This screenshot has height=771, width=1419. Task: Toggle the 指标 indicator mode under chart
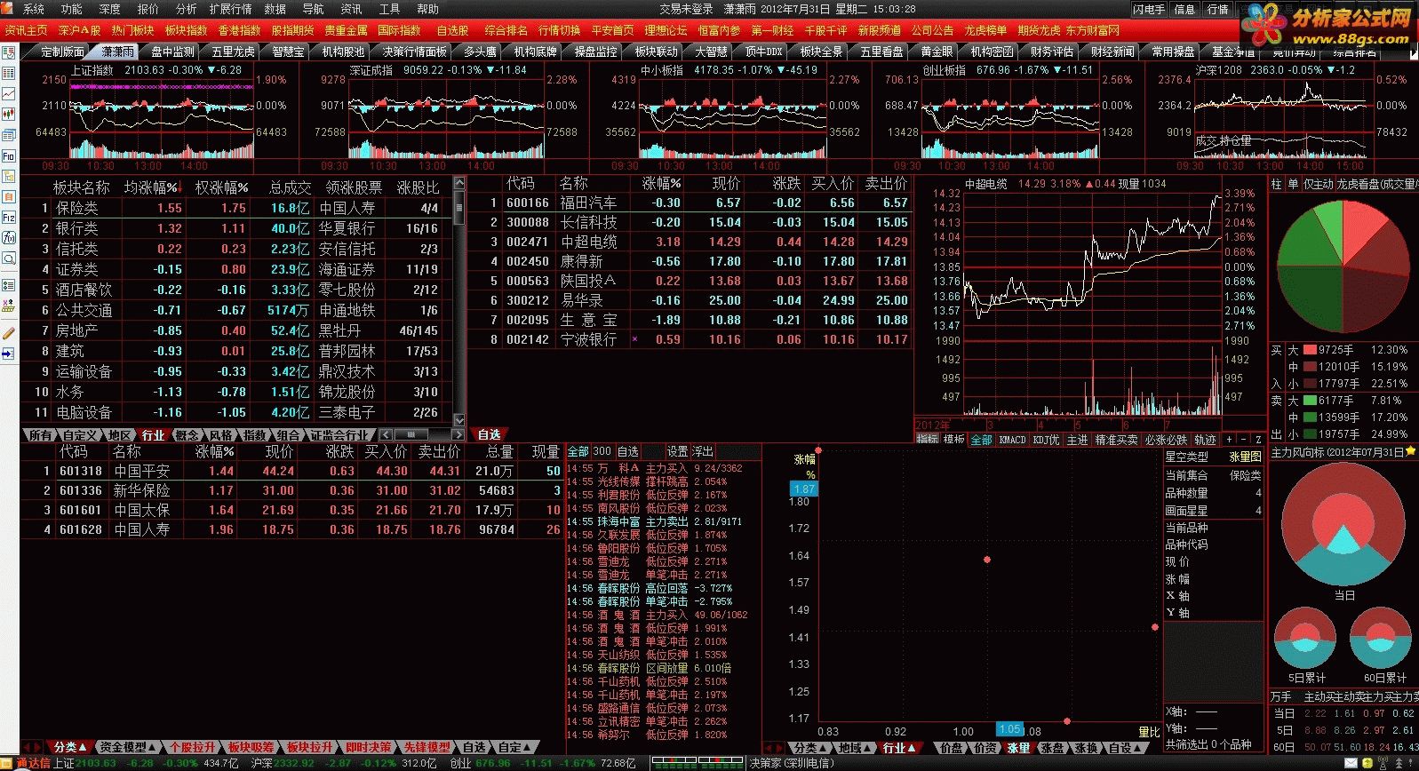927,440
